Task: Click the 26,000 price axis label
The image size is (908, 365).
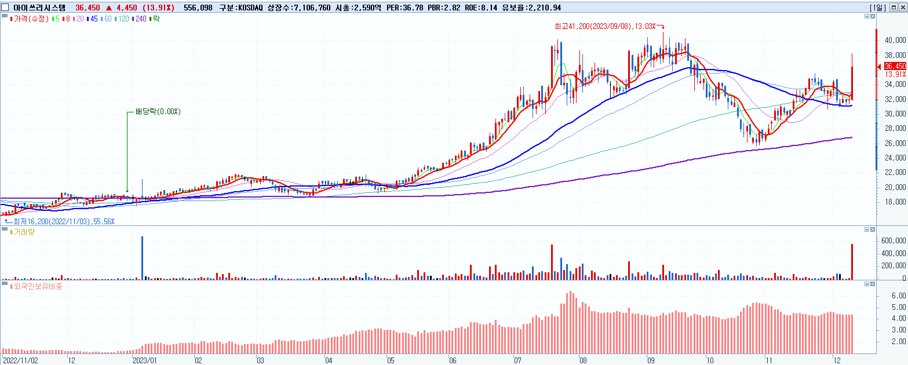Action: point(895,143)
